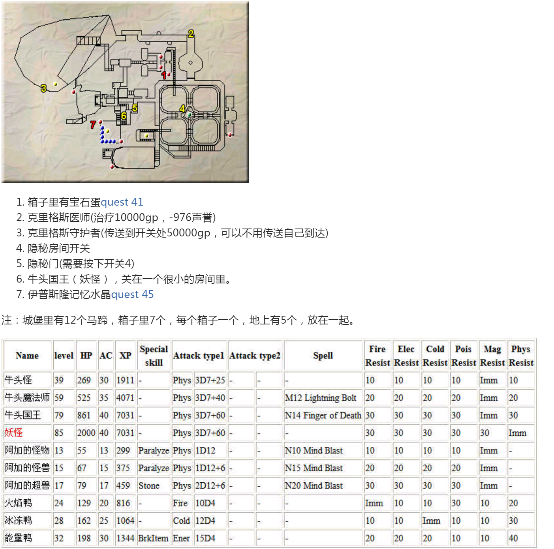
Task: Click the Pois Resist column header
Action: click(464, 356)
